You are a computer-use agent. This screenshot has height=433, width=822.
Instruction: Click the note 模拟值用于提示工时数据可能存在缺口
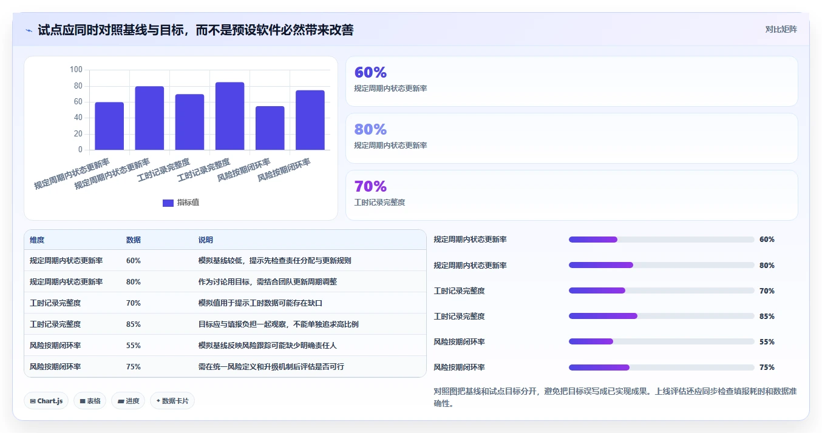(x=260, y=303)
